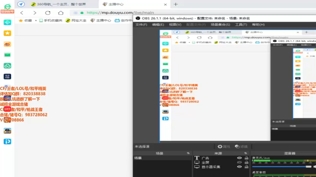Open the 创作中心 bilibili bookmark
This screenshot has height=177, width=316.
123,20
